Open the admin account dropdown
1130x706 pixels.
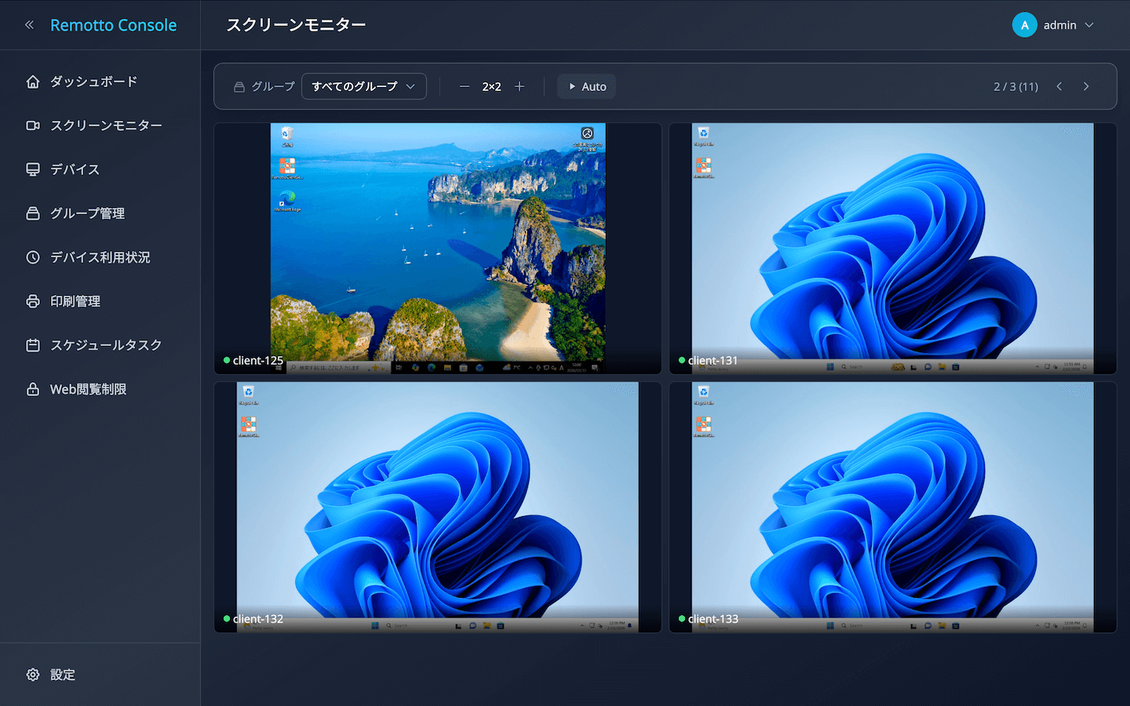coord(1054,24)
